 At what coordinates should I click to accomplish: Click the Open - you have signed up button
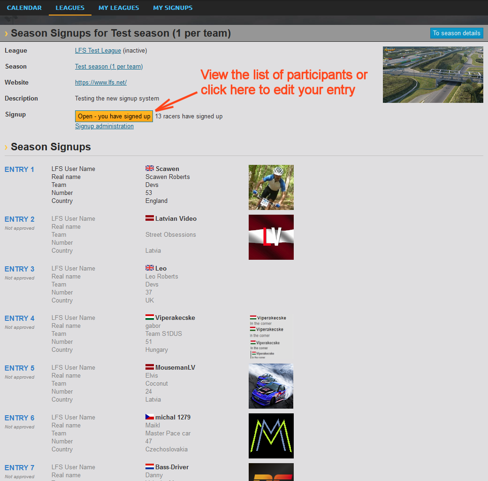[x=114, y=116]
